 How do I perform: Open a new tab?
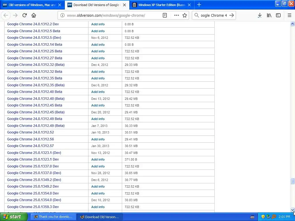point(199,5)
